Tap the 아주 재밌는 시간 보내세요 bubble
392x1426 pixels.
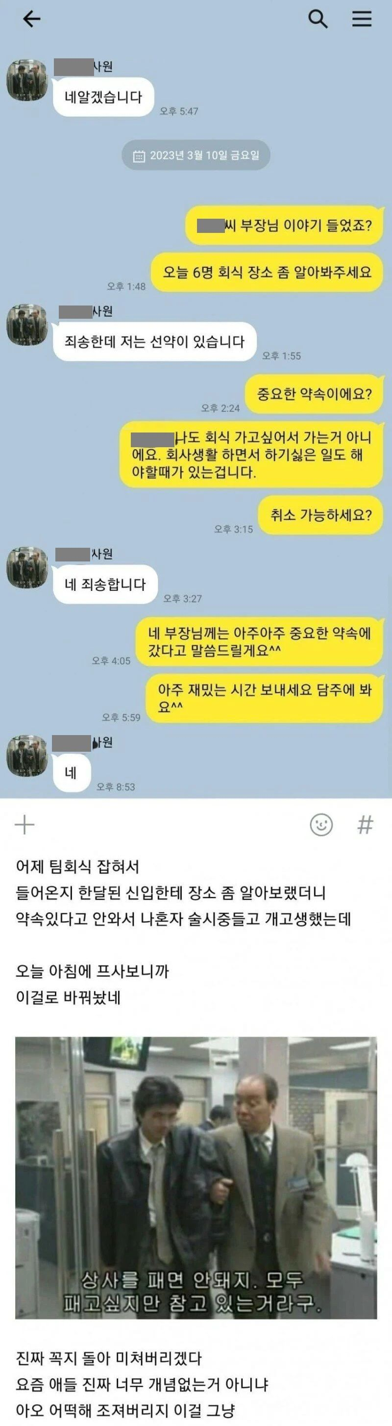tap(264, 698)
